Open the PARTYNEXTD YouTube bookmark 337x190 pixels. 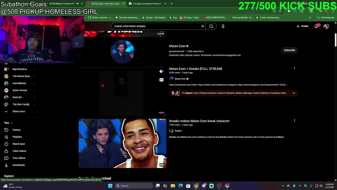(x=214, y=18)
